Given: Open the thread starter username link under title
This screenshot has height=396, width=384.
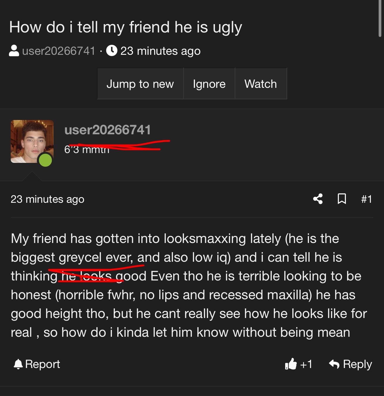Looking at the screenshot, I should click(x=59, y=51).
